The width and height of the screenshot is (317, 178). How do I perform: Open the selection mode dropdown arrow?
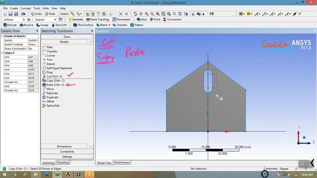(81, 14)
